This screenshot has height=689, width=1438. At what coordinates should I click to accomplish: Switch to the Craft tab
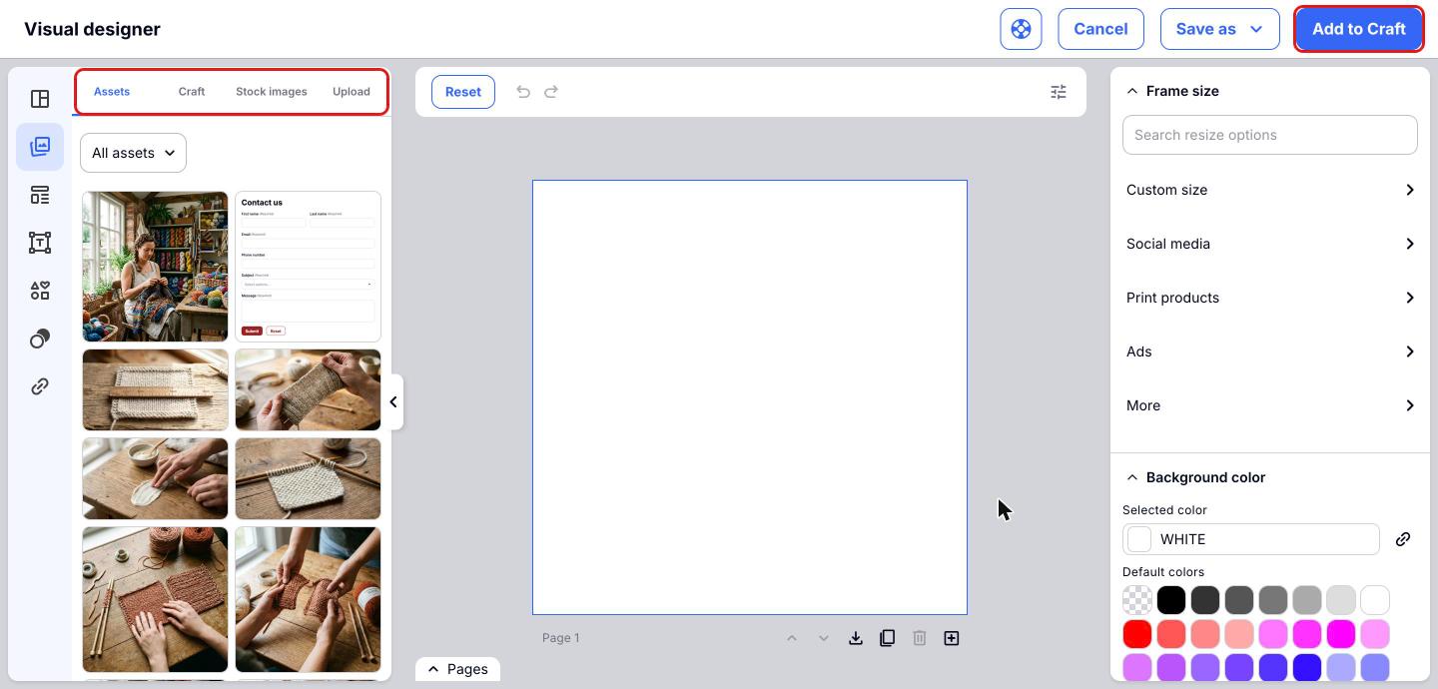point(192,92)
